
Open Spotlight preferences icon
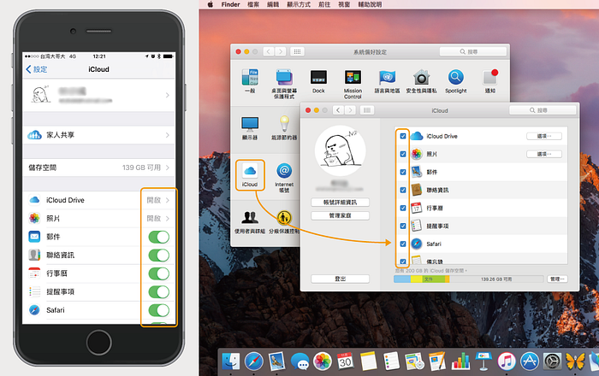pos(456,78)
